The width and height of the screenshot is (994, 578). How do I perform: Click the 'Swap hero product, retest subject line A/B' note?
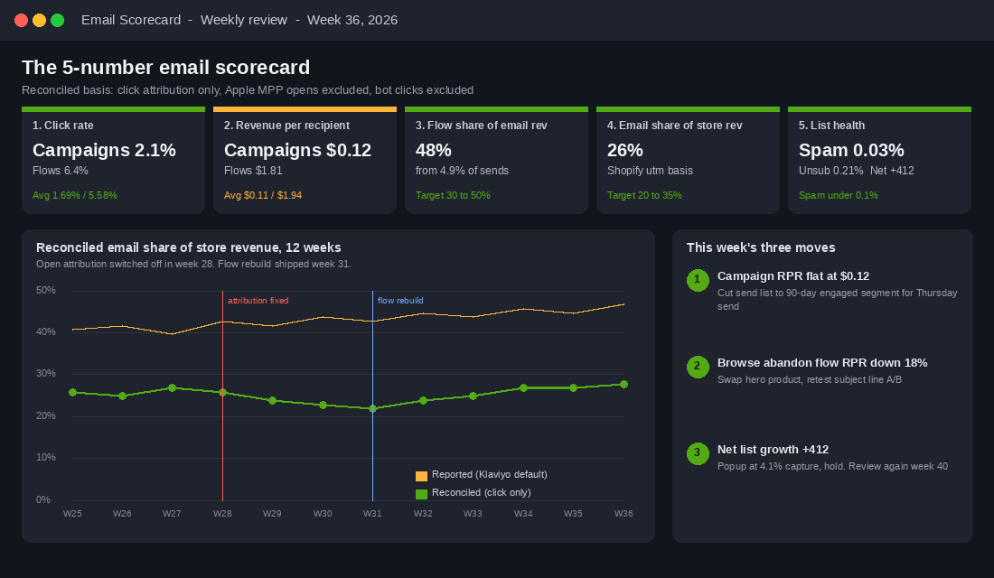[810, 379]
